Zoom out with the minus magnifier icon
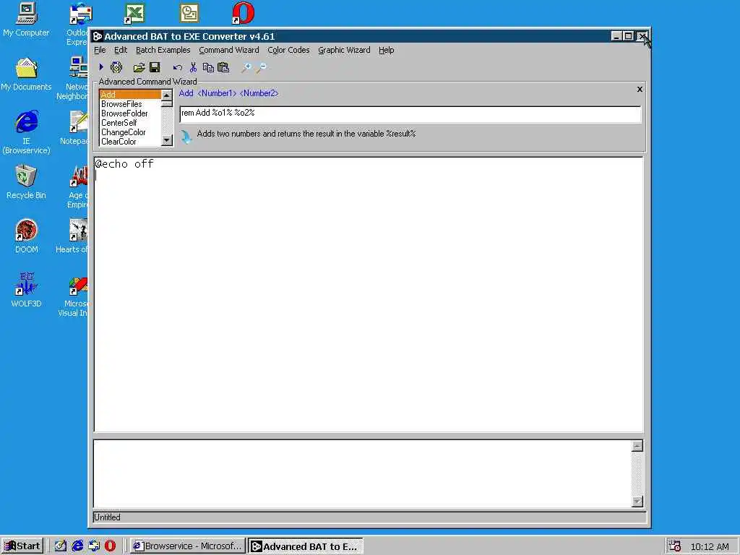This screenshot has width=740, height=555. (261, 67)
